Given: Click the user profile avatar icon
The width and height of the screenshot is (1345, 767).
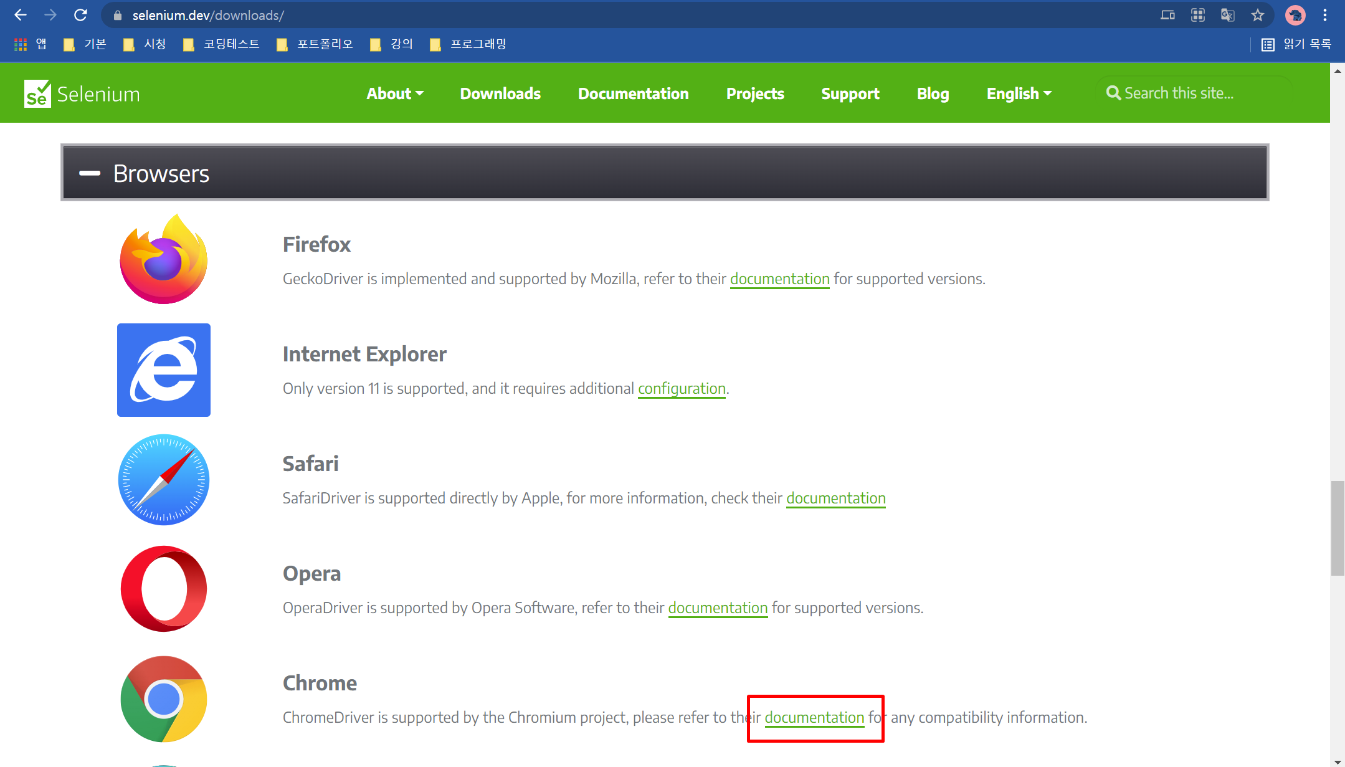Looking at the screenshot, I should click(x=1295, y=15).
